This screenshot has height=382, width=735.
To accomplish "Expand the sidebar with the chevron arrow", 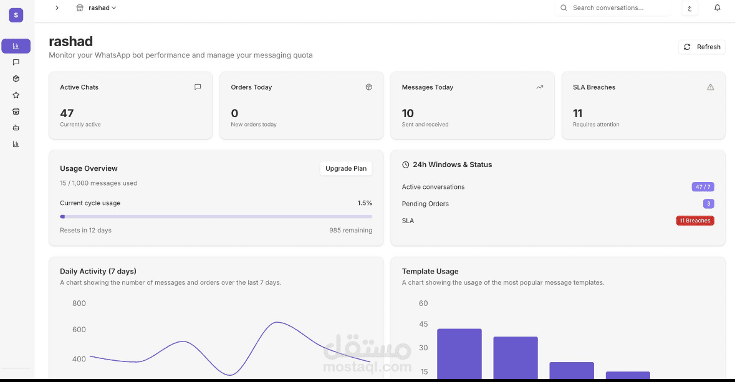I will click(57, 8).
